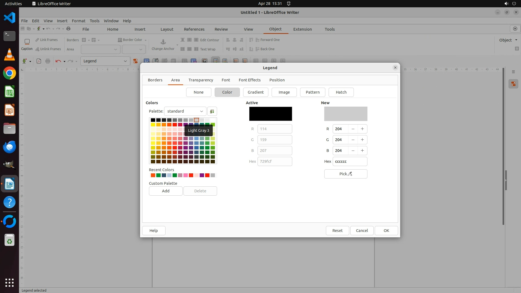The image size is (521, 293).
Task: Click the Print icon in the toolbar
Action: click(48, 61)
